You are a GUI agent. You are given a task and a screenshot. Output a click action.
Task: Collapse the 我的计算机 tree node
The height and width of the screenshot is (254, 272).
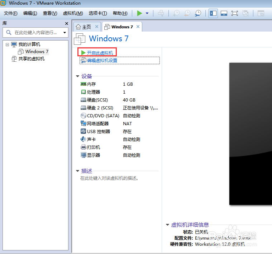[7, 44]
